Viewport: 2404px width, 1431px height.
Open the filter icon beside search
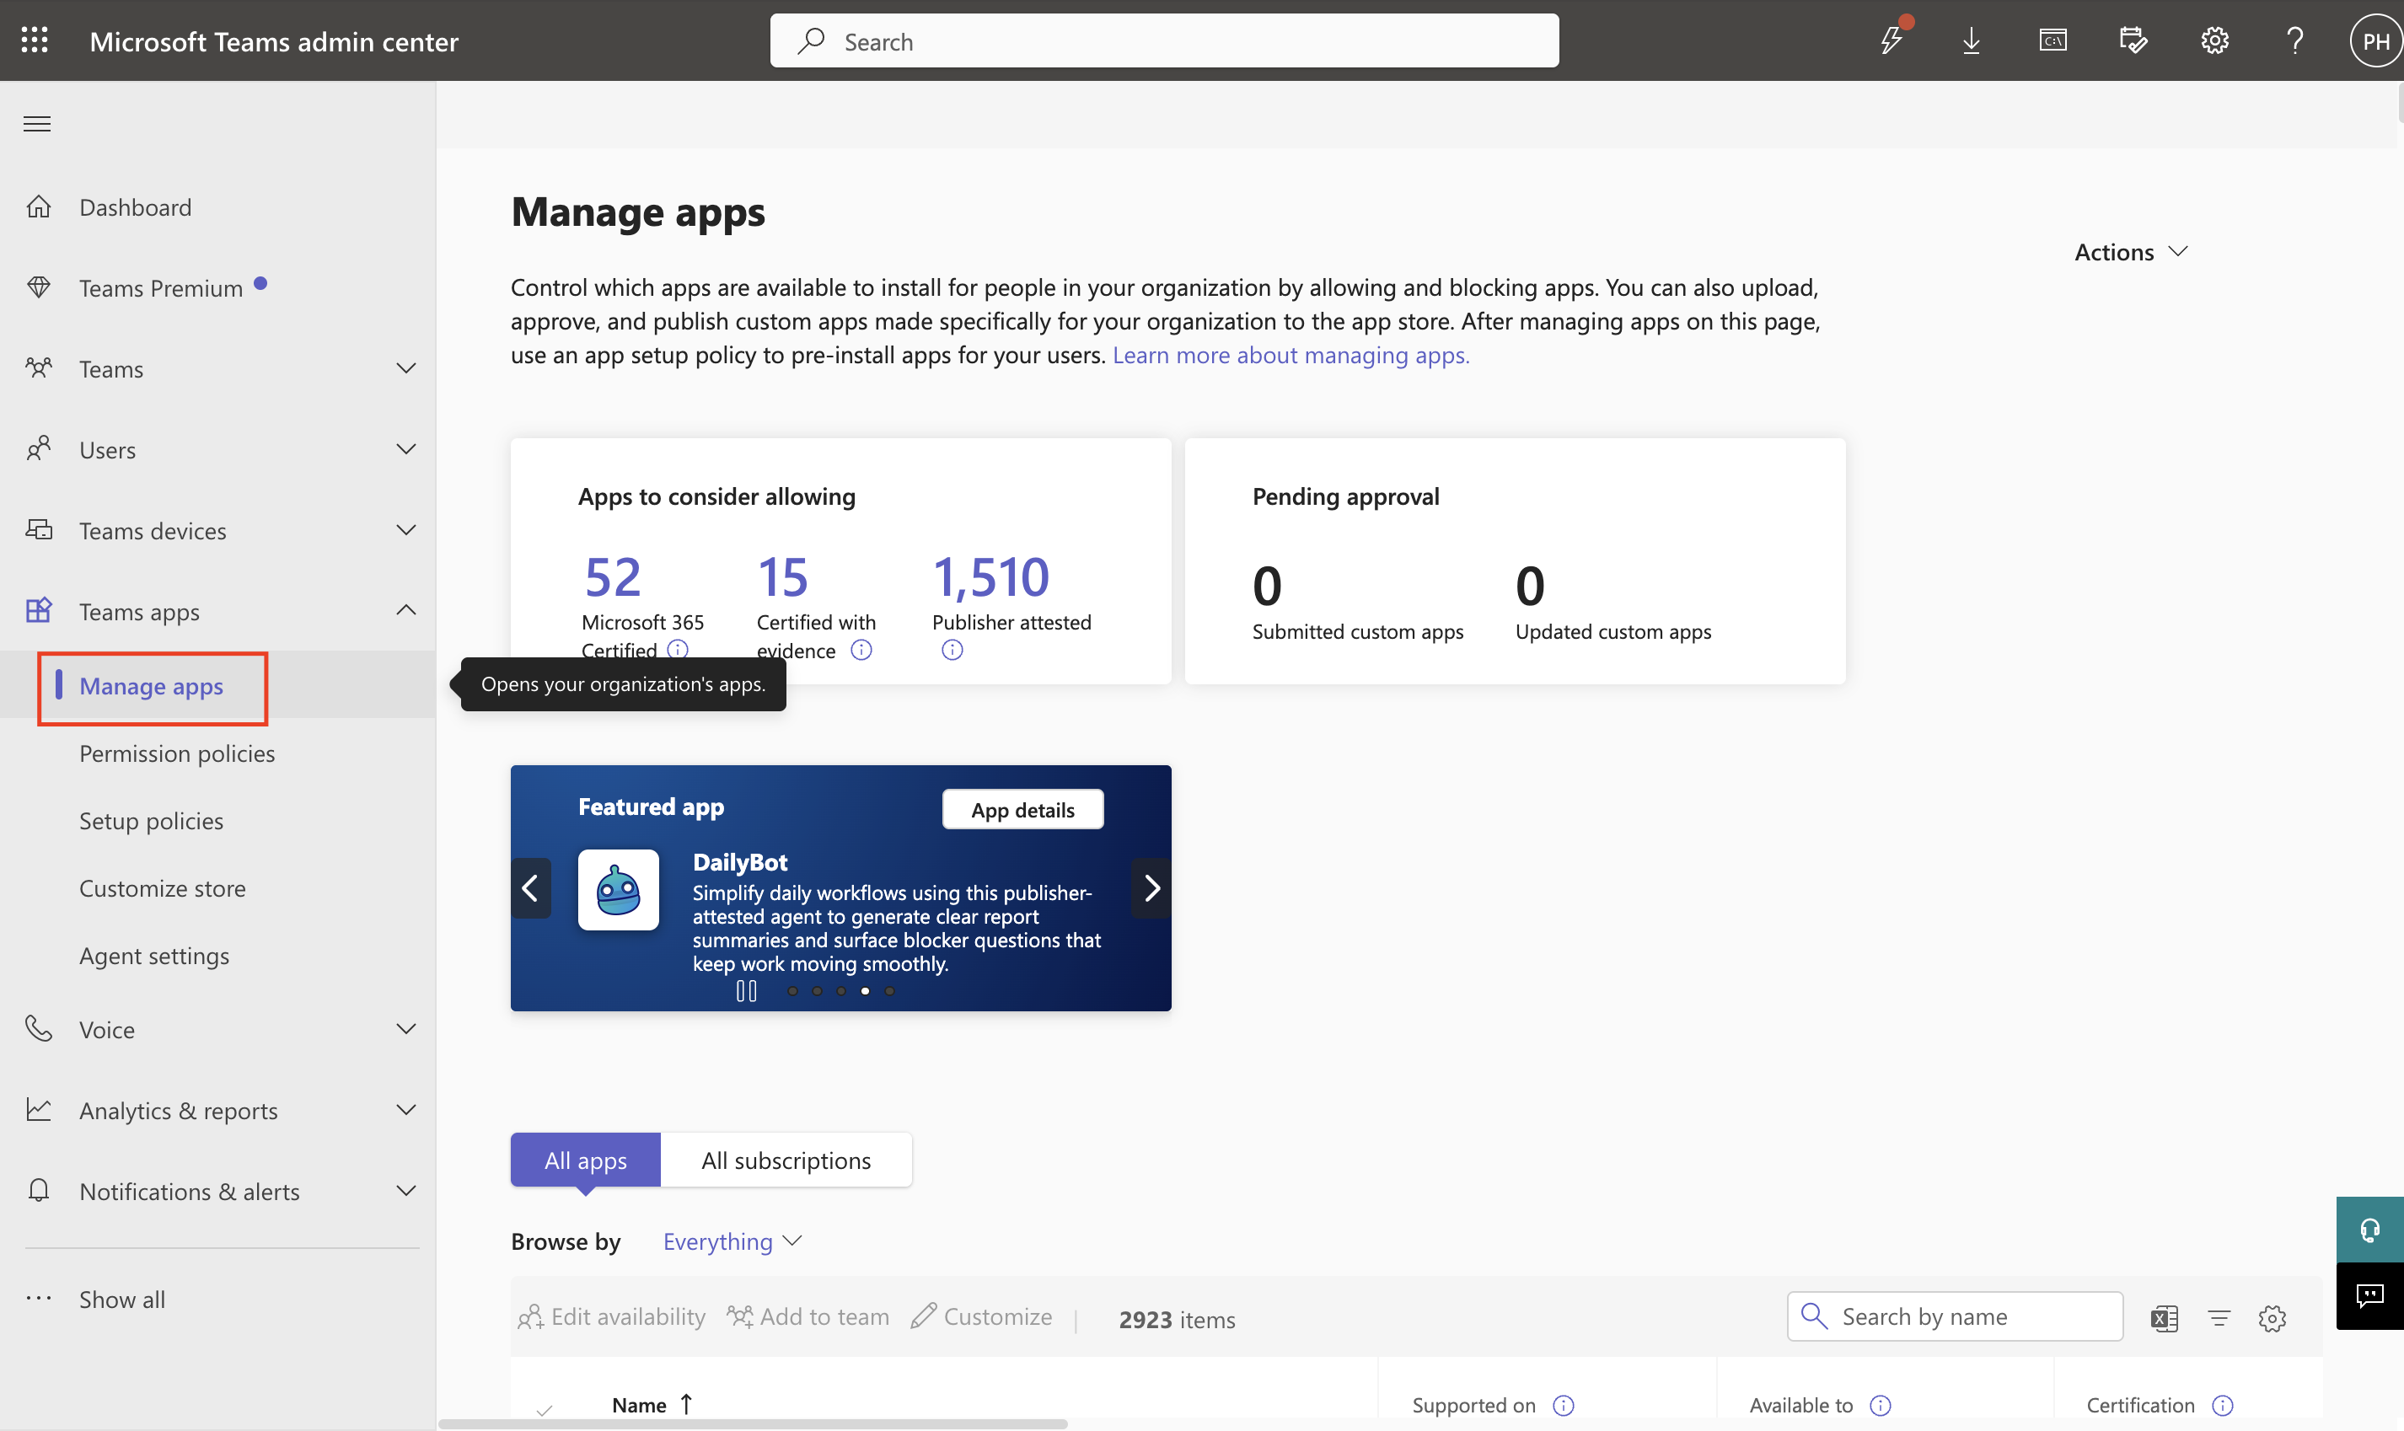click(x=2219, y=1317)
